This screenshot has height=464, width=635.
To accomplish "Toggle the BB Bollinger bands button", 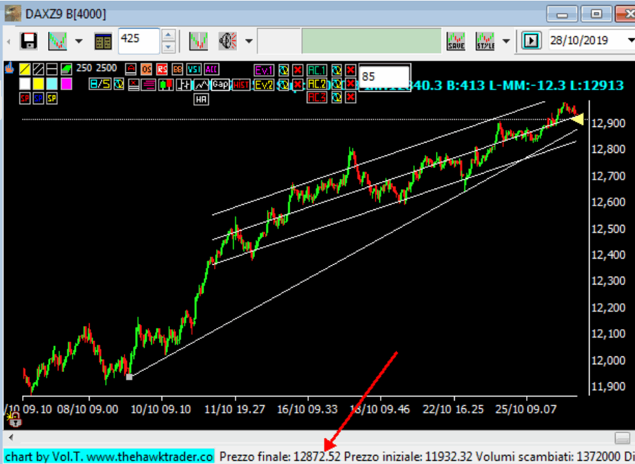I will click(x=178, y=69).
